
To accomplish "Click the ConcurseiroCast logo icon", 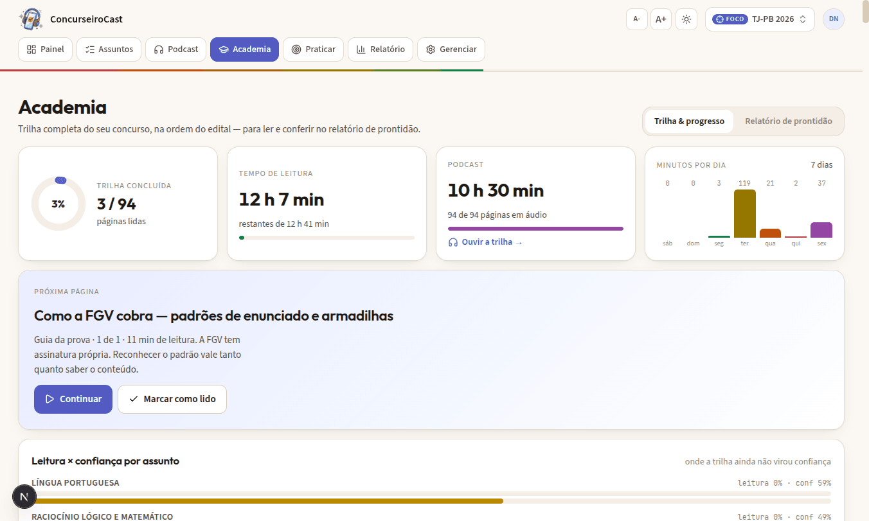I will [x=30, y=19].
